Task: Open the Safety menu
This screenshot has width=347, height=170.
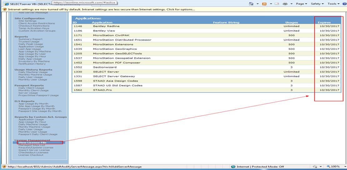Action: [317, 4]
